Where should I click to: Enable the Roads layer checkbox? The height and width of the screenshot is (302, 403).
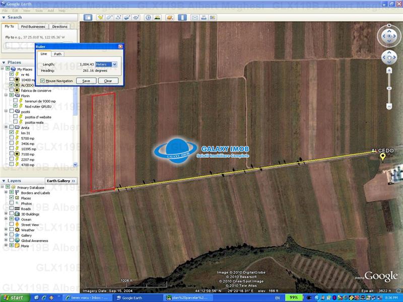click(12, 209)
